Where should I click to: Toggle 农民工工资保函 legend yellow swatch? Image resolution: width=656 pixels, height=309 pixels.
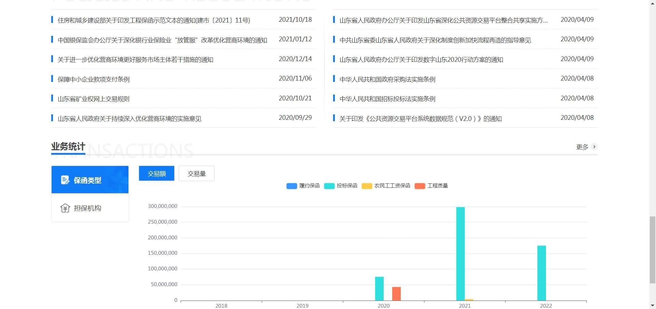coord(367,186)
